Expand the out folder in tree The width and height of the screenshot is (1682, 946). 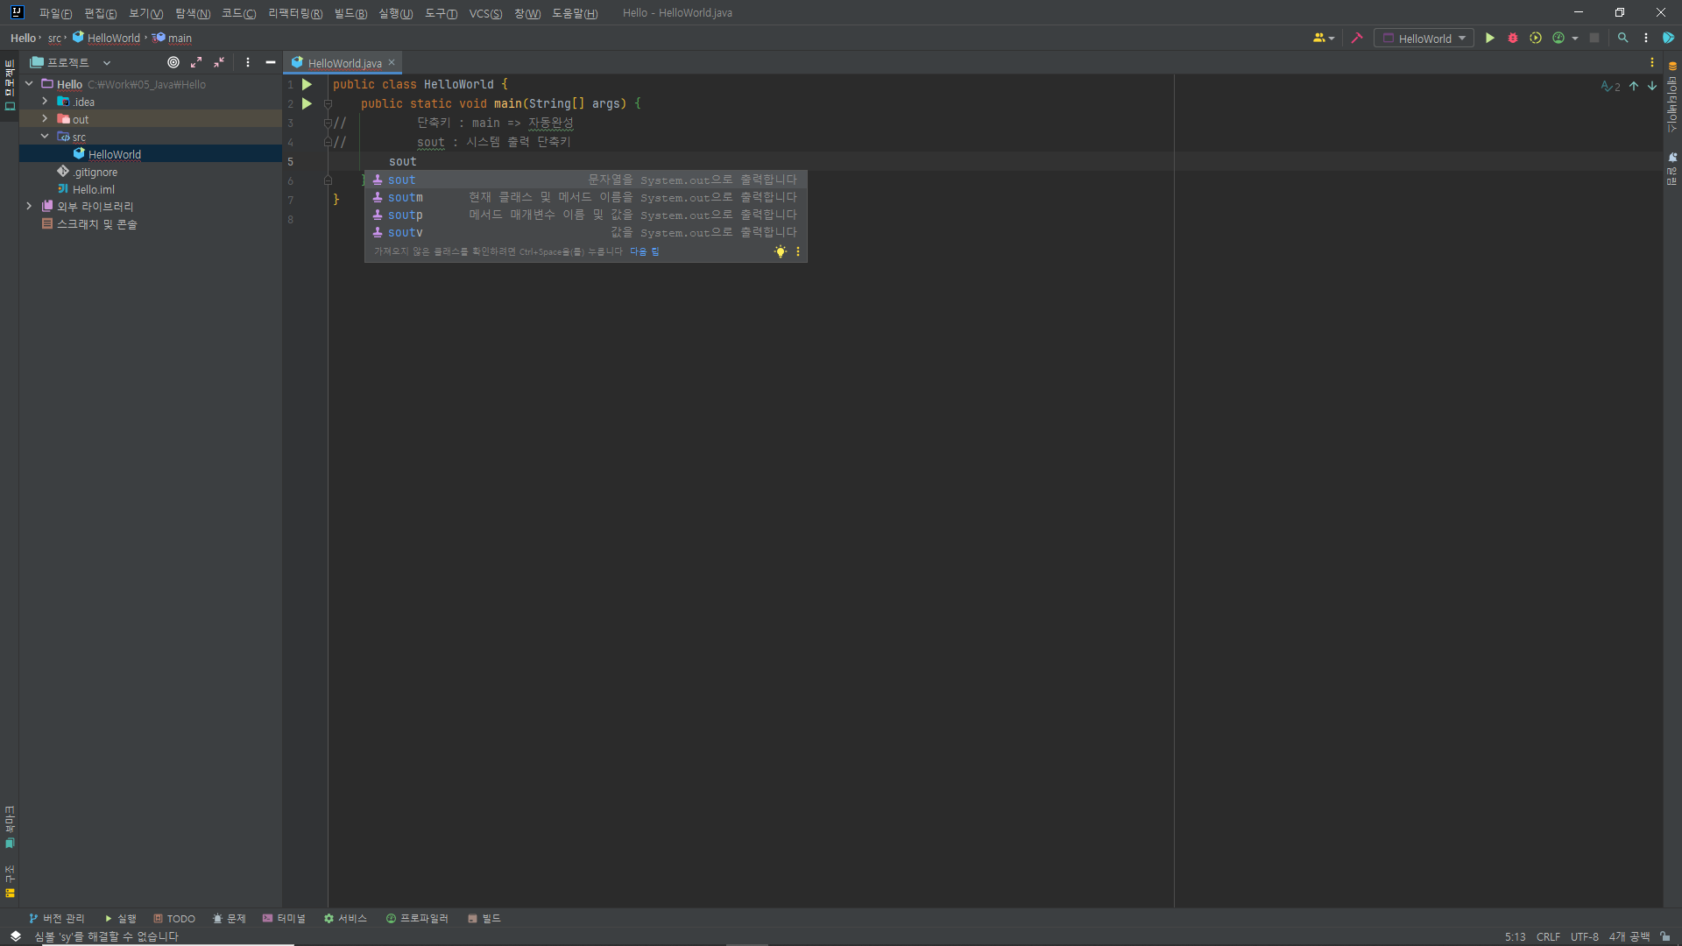(45, 119)
